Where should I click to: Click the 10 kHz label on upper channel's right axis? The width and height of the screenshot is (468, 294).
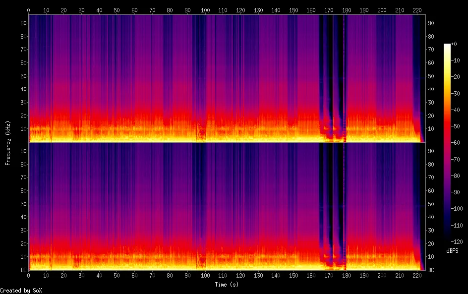tap(431, 129)
